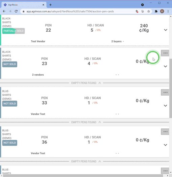172x177 pixels.
Task: View site information lock icon
Action: click(24, 11)
